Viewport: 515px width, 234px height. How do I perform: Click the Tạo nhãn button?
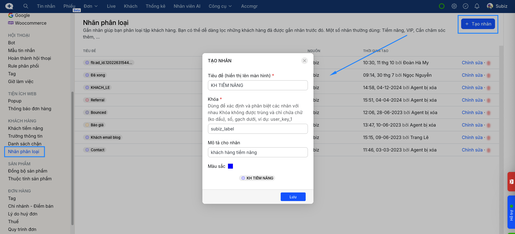478,24
